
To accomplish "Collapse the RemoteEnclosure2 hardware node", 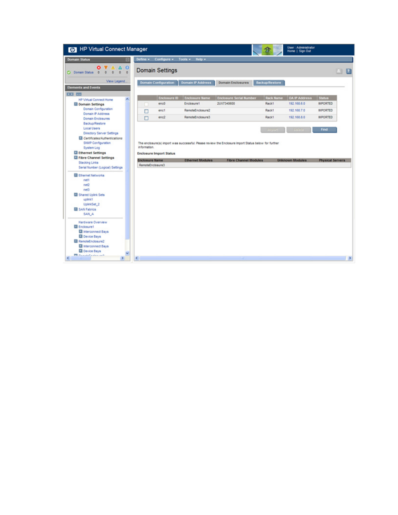I will [76, 241].
